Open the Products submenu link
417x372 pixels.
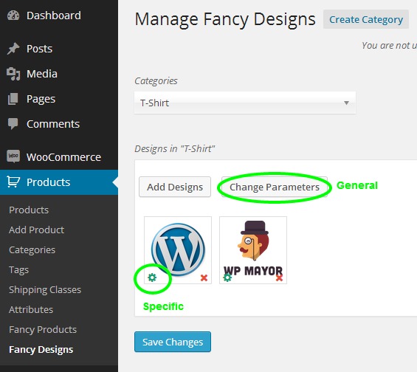29,210
